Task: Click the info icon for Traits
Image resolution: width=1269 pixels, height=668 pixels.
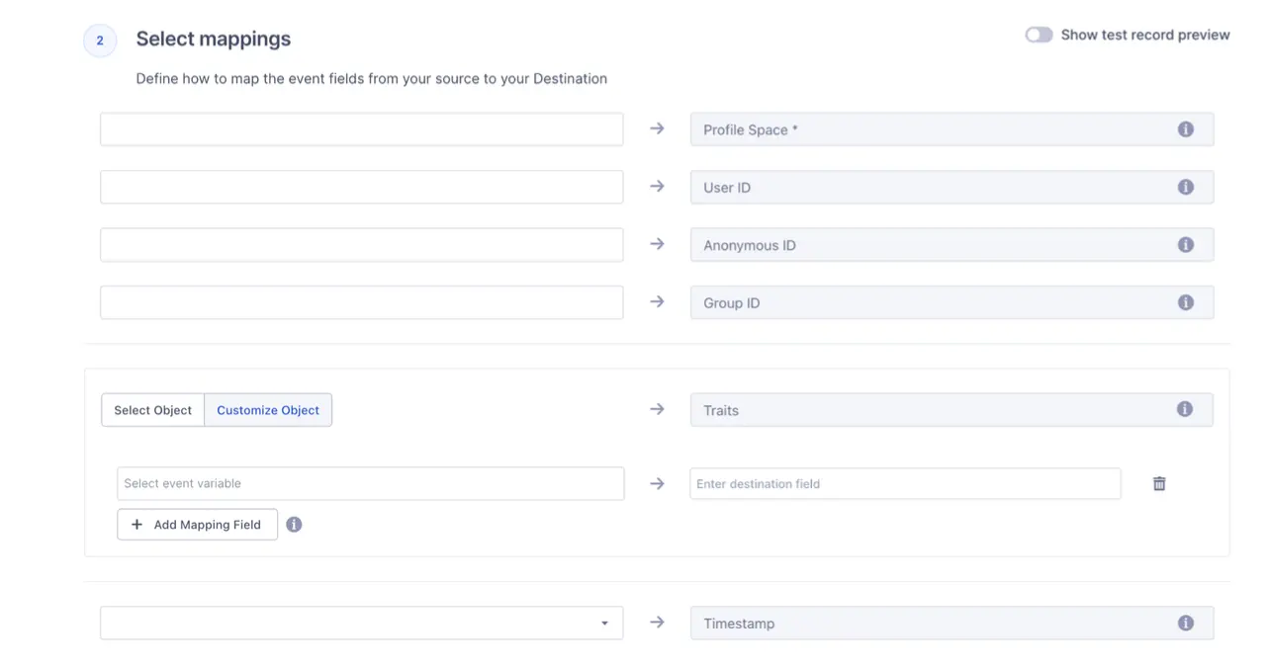Action: point(1185,409)
